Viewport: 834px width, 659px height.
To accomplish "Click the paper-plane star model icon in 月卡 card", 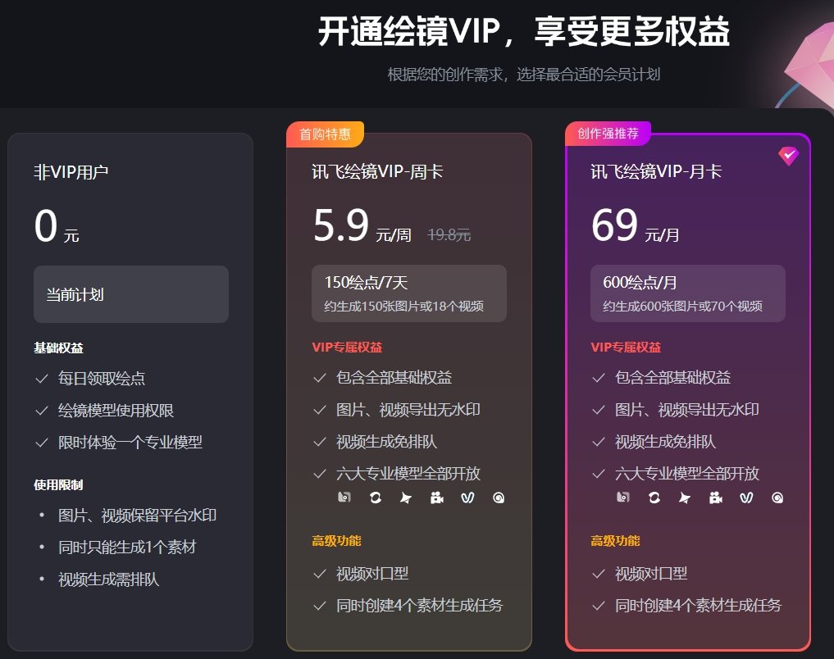I will coord(685,498).
